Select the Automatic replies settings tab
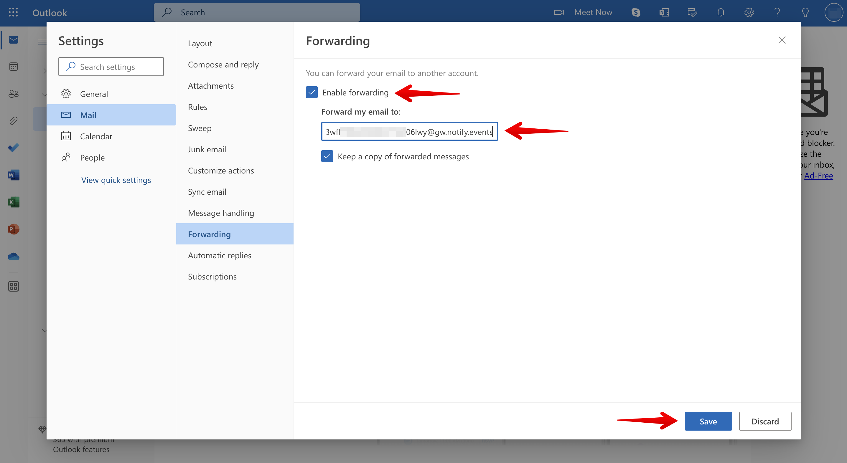Image resolution: width=847 pixels, height=463 pixels. [219, 255]
